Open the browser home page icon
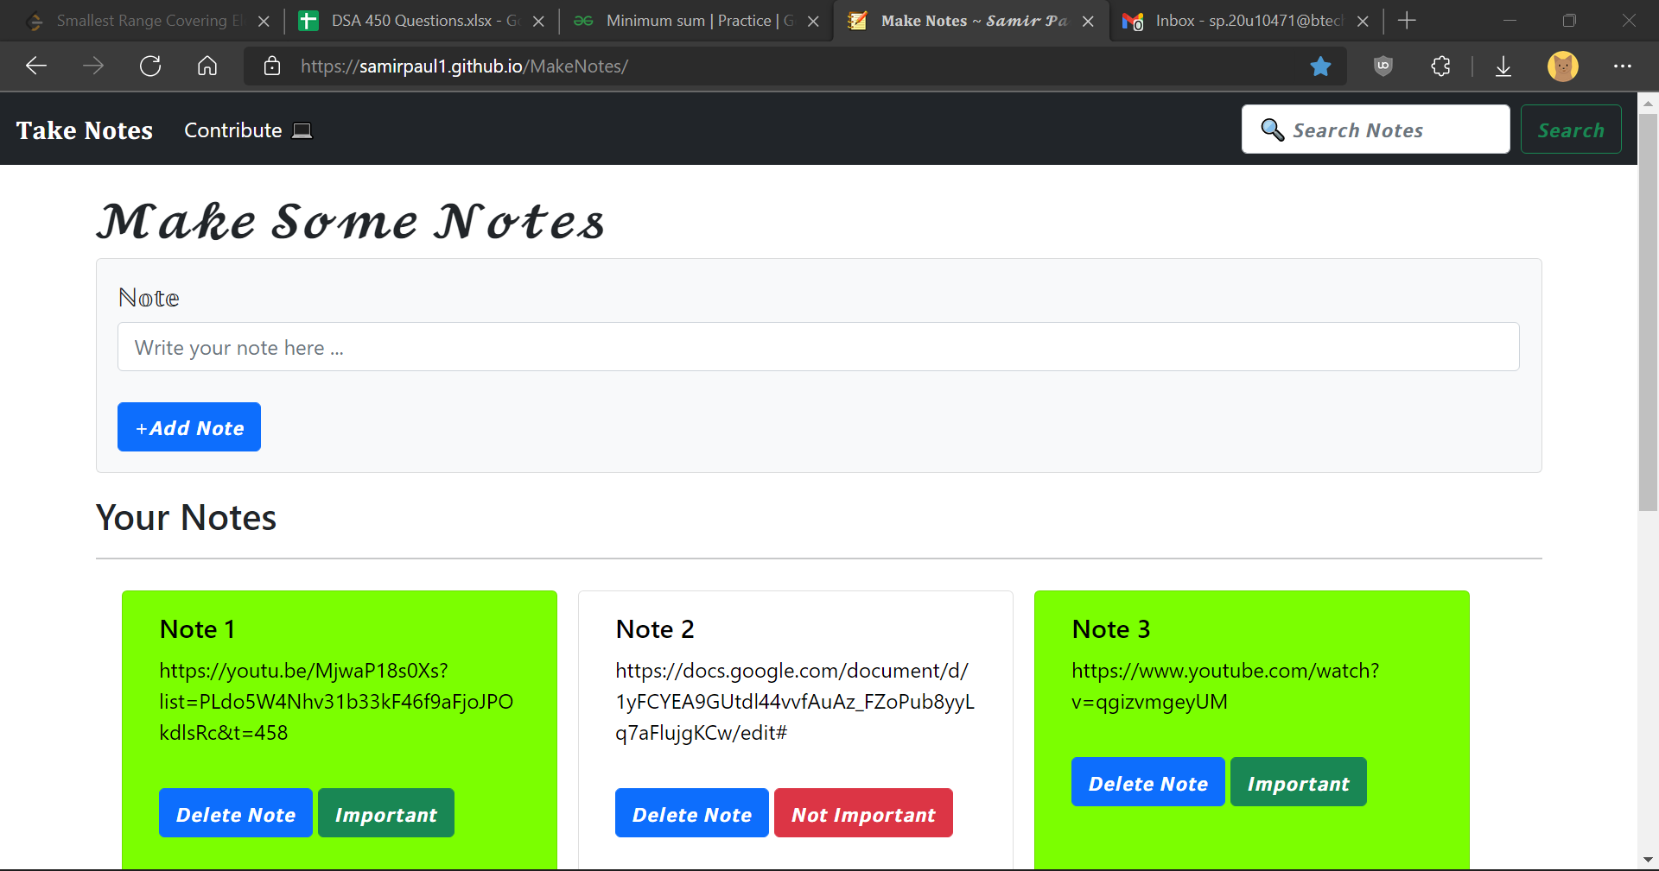This screenshot has height=871, width=1659. click(x=207, y=66)
